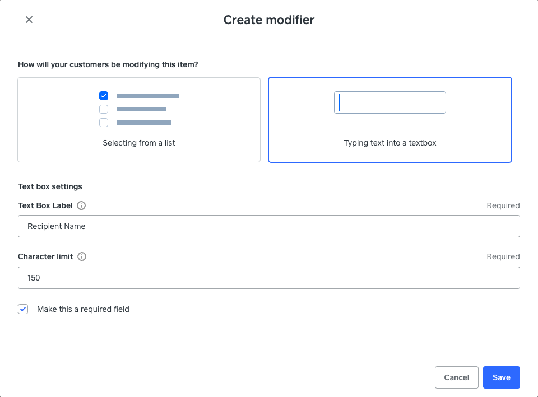Click the 'Character limit' field label
Screen dimensions: 538x397
(45, 256)
